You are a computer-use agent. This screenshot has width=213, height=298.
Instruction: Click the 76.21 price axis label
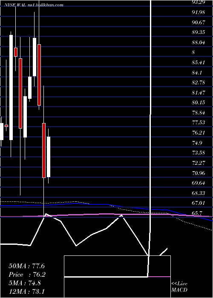tap(199, 132)
